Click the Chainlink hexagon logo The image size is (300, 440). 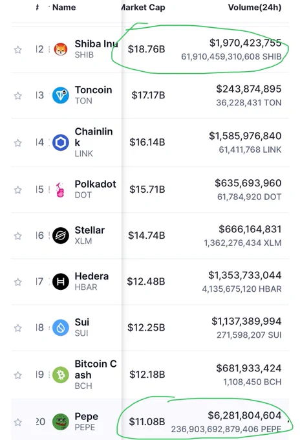pyautogui.click(x=61, y=142)
